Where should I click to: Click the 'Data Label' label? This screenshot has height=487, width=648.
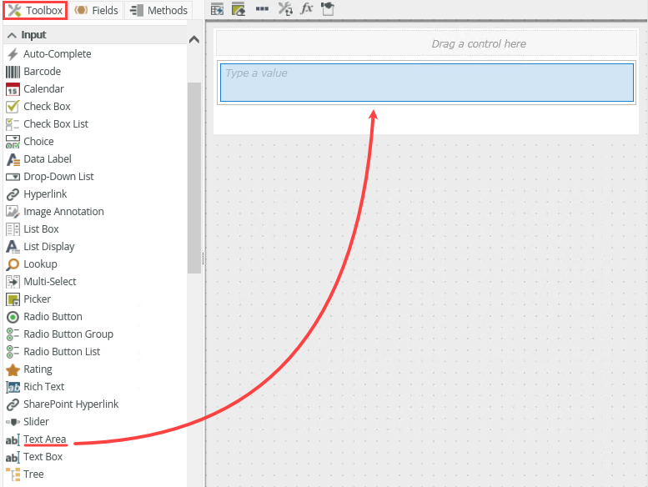pyautogui.click(x=48, y=159)
